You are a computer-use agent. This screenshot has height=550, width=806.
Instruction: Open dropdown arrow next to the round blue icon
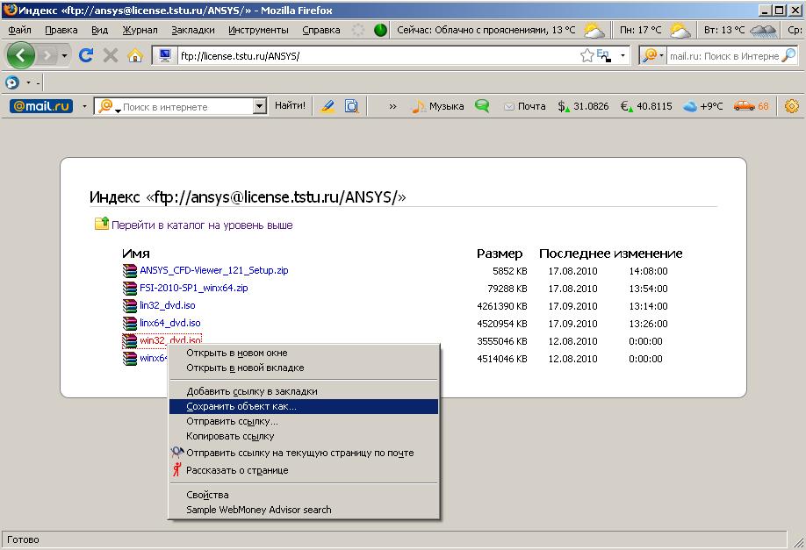tap(28, 82)
